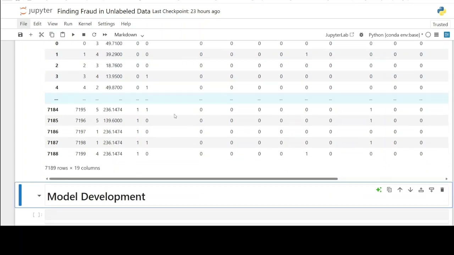Click the right scroll arrow of the table
Screen dimensions: 454x255
pos(447,179)
